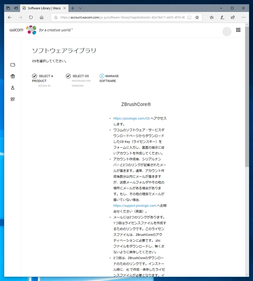Click the "for a creative world" tagline
Image resolution: width=253 pixels, height=281 pixels.
[56, 30]
